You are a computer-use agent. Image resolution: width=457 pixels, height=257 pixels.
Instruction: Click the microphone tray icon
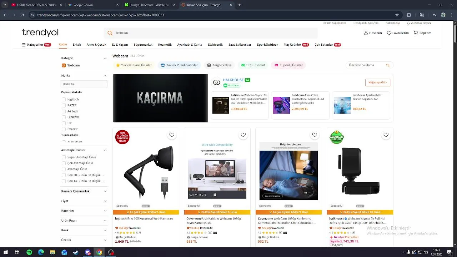(408, 252)
